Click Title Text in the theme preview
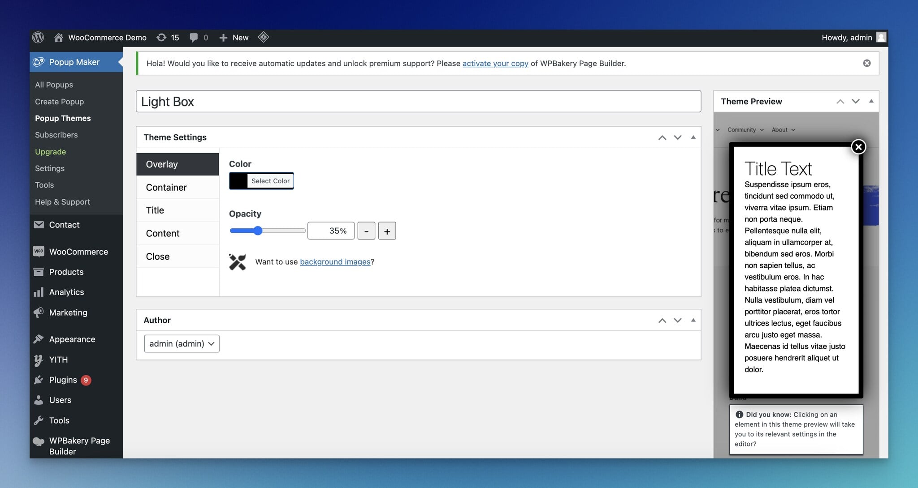The image size is (918, 488). 778,169
